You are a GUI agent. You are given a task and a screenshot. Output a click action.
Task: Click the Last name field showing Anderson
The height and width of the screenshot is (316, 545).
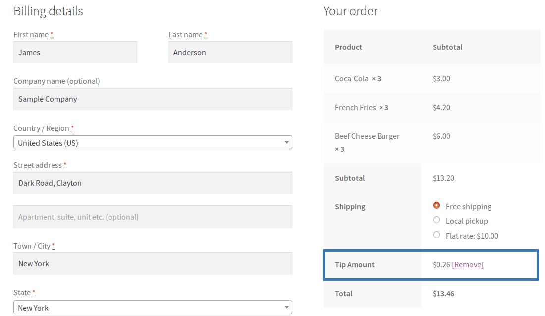point(230,52)
